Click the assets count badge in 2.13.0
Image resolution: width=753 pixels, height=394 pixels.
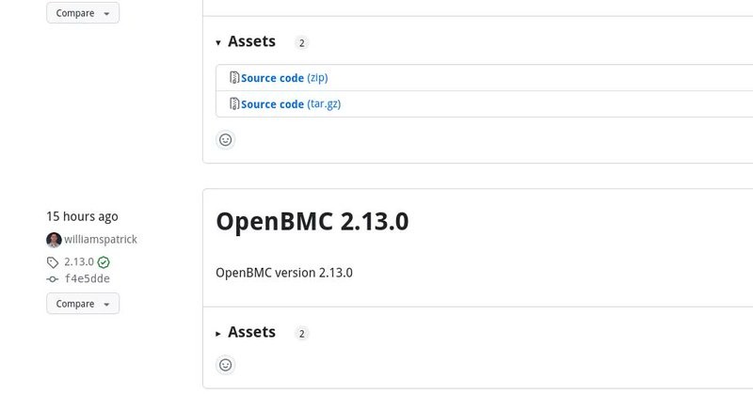click(301, 334)
